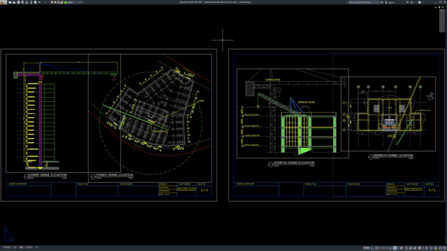Viewport: 447px width, 251px height.
Task: Click the search binoculars icon
Action: pyautogui.click(x=382, y=2)
